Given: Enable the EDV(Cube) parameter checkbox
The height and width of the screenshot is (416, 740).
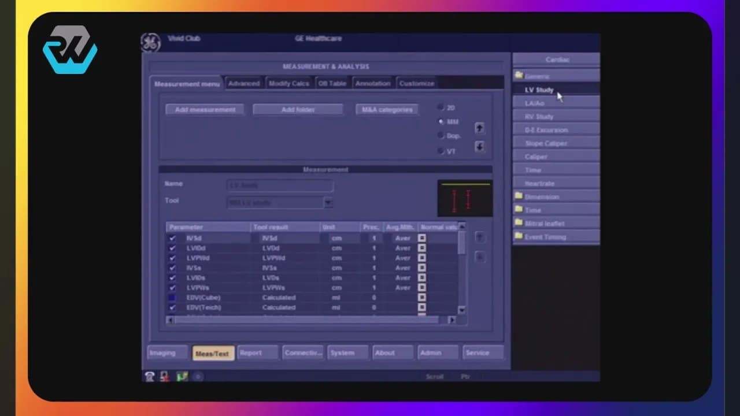Looking at the screenshot, I should pyautogui.click(x=172, y=298).
